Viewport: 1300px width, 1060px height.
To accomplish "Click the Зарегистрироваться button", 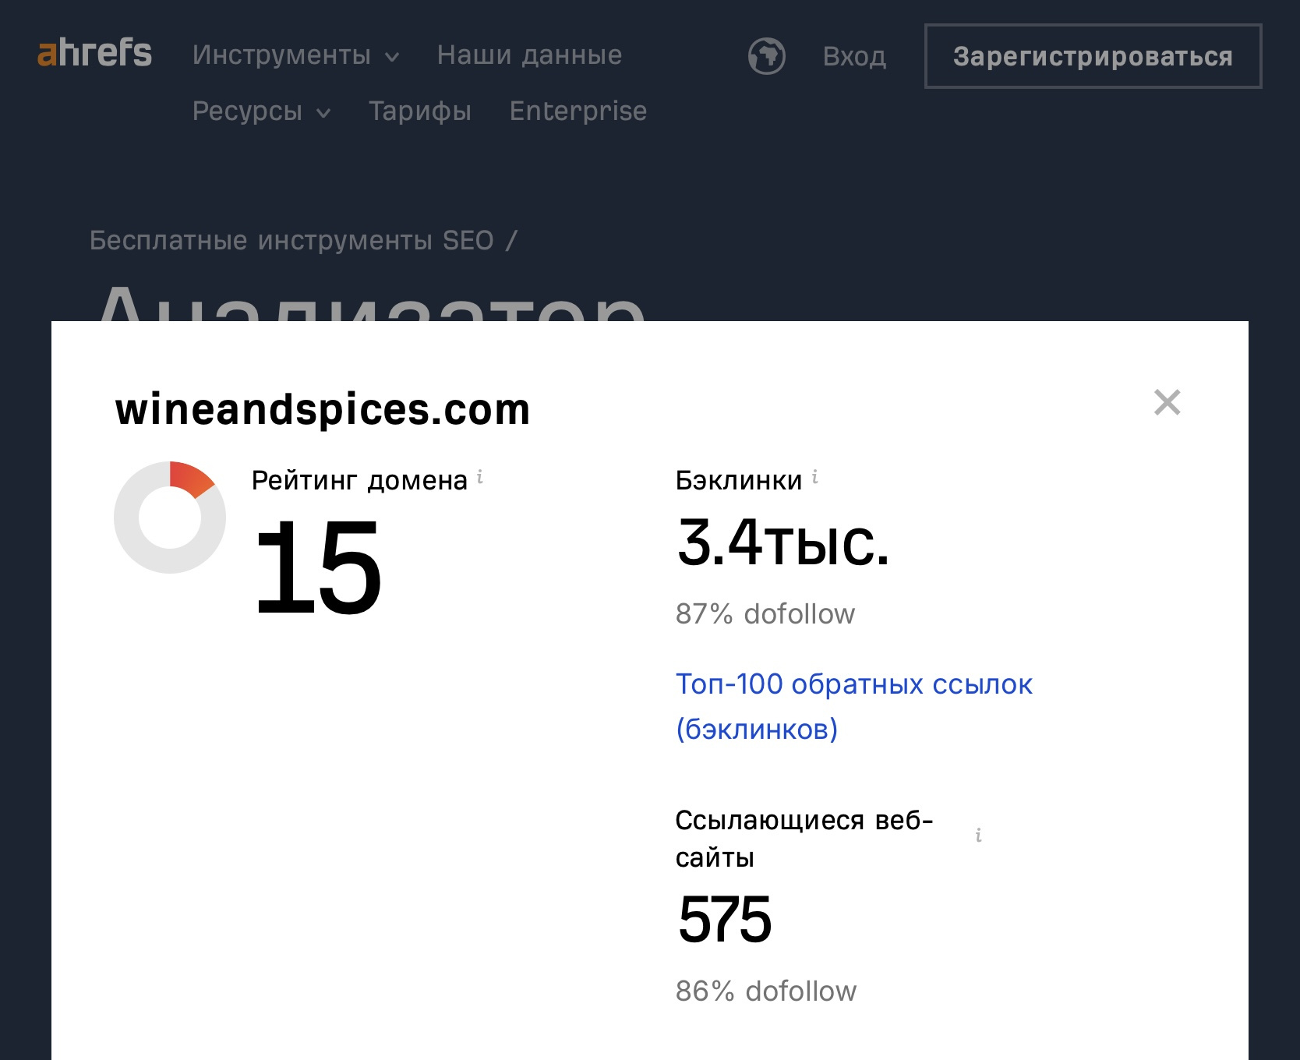I will click(x=1093, y=56).
